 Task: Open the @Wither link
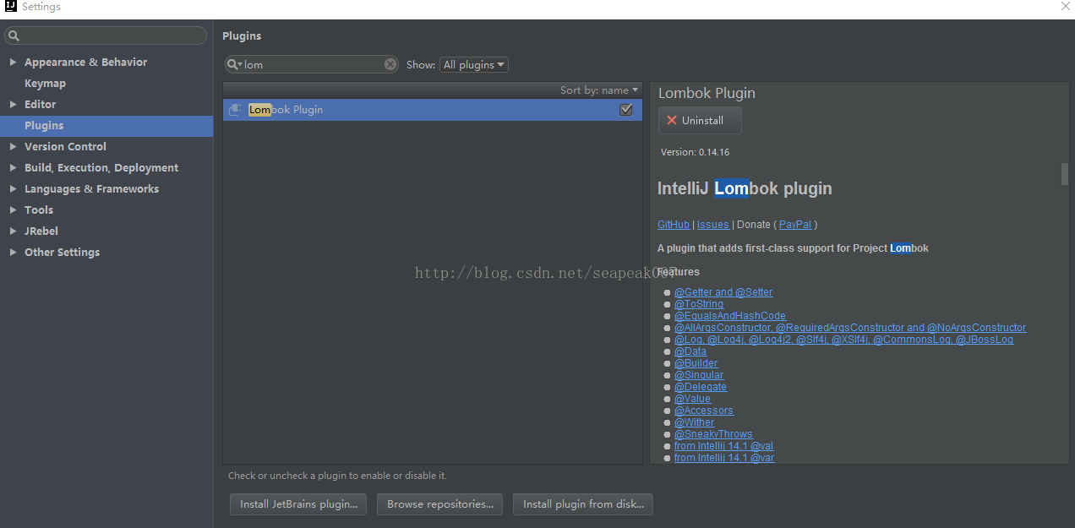click(694, 422)
